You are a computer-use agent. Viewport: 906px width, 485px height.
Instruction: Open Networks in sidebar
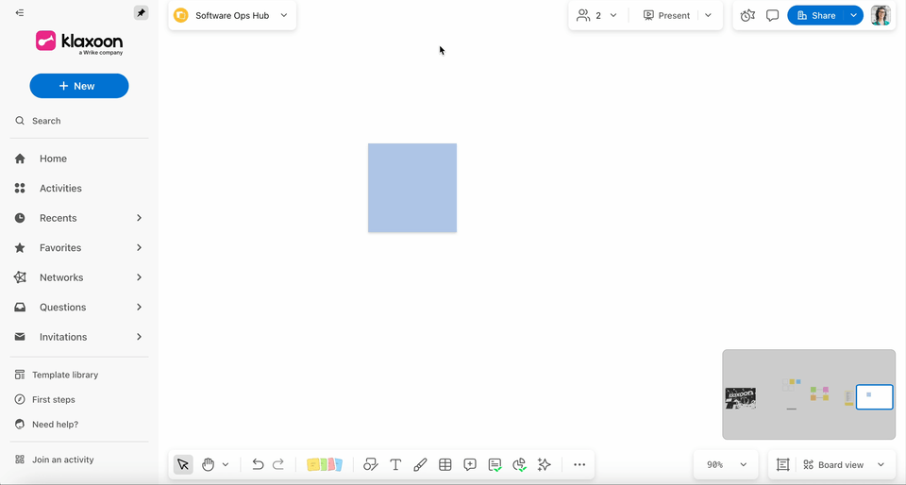(61, 277)
